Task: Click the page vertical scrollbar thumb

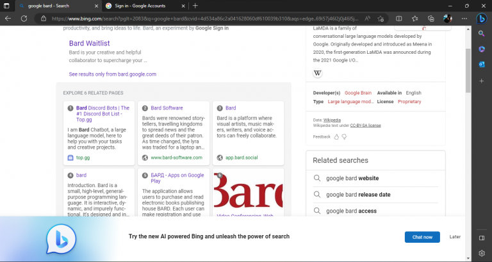Action: pos(468,70)
